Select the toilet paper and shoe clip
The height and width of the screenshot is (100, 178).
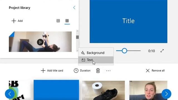coord(103,90)
